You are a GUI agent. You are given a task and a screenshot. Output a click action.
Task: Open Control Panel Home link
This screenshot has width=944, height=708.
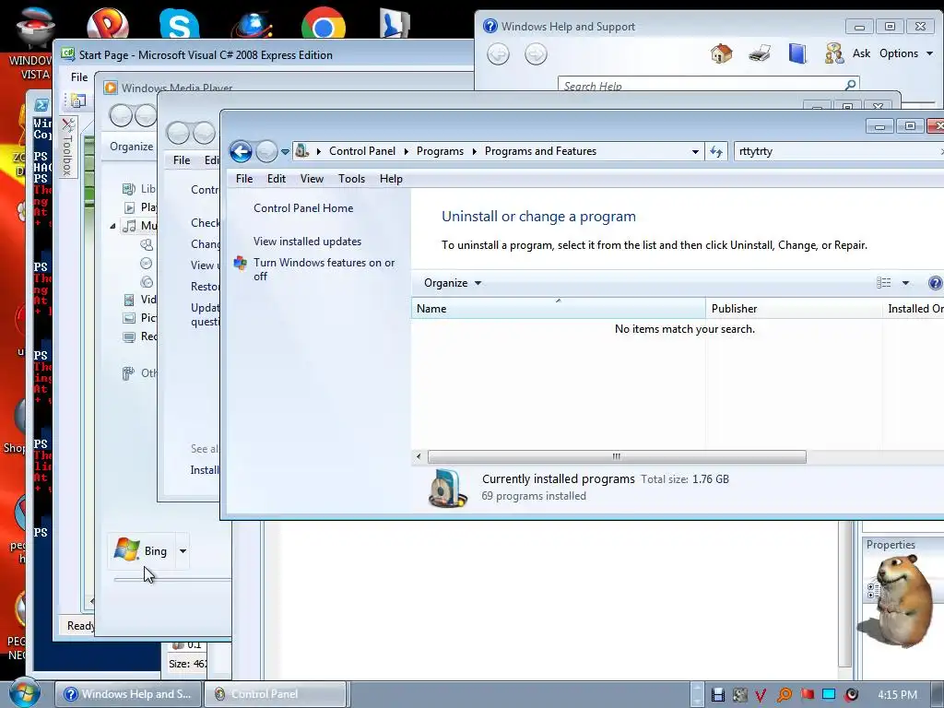[303, 208]
